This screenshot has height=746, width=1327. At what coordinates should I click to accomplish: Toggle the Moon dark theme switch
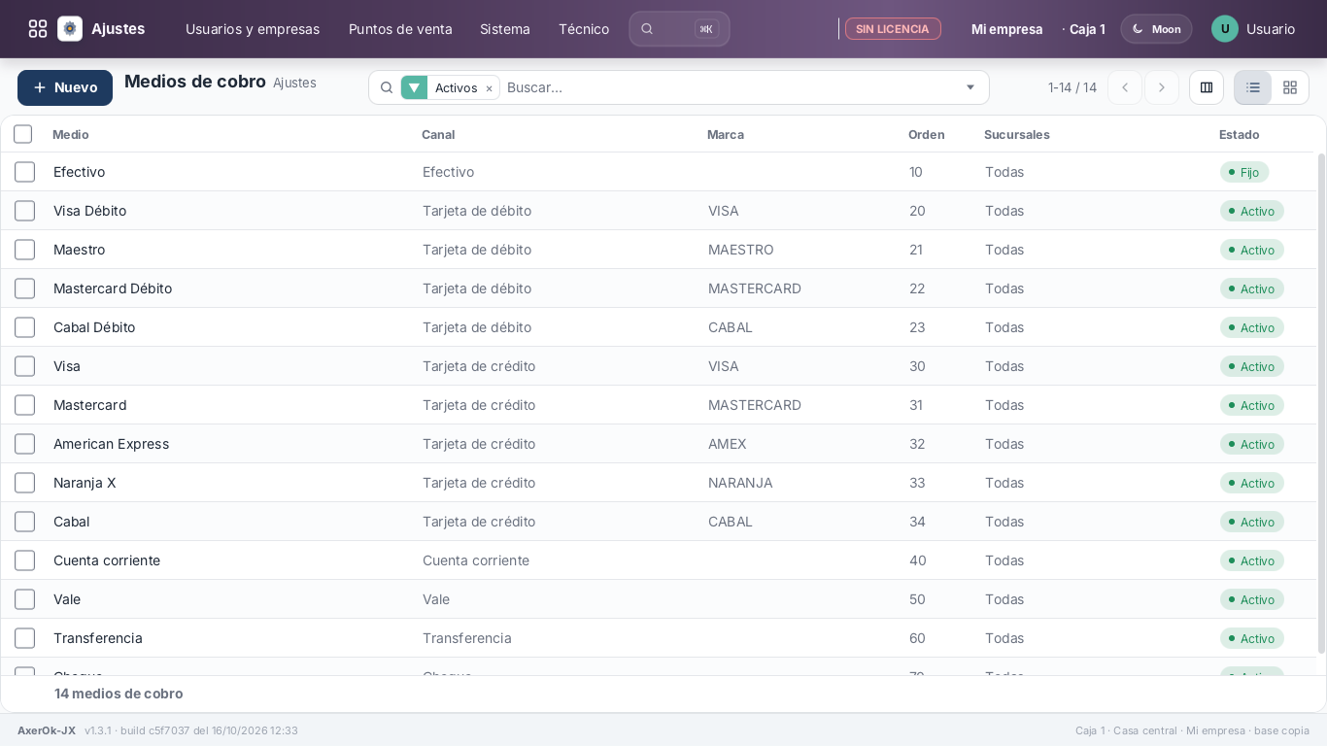(x=1156, y=29)
